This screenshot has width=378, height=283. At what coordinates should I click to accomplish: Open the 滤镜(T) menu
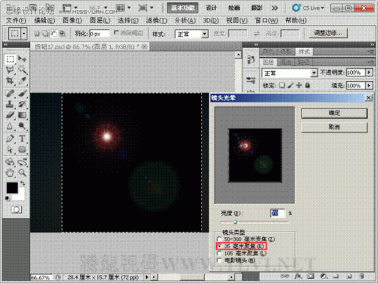pyautogui.click(x=156, y=21)
